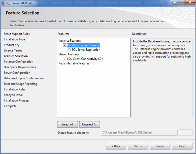The height and width of the screenshot is (154, 196).
Task: Click Ready to Install step
Action: click(x=14, y=95)
